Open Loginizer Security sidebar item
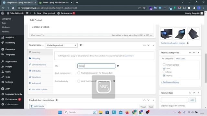This screenshot has width=207, height=116. (x=14, y=94)
